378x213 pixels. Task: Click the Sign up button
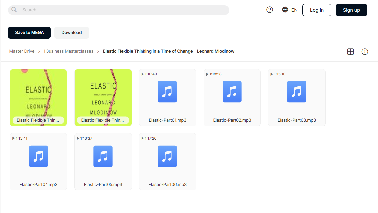[x=351, y=10]
